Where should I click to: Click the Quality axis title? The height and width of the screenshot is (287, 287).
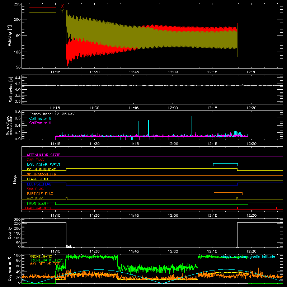[10, 233]
